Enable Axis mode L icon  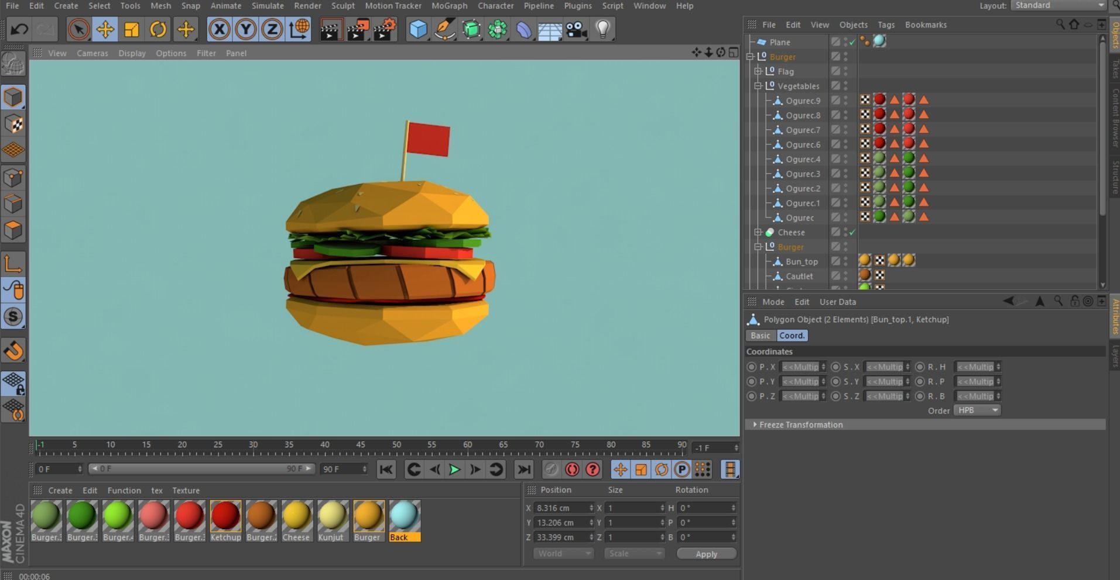pyautogui.click(x=13, y=264)
